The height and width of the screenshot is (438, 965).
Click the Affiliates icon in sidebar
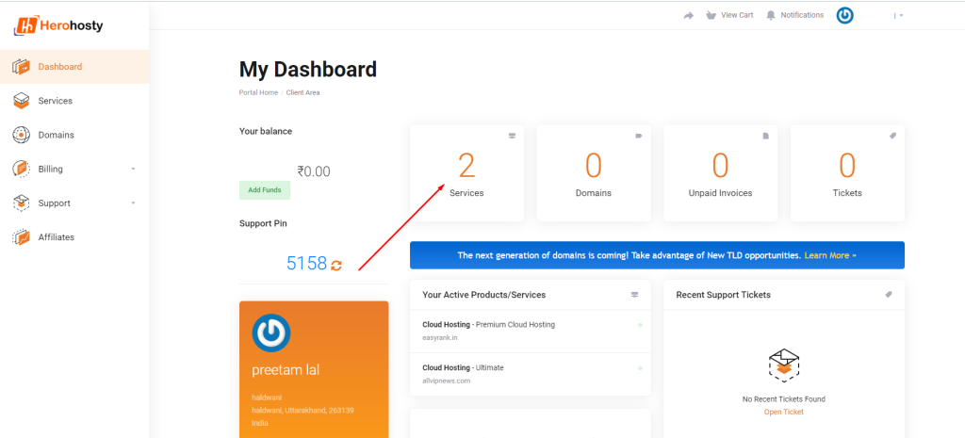[21, 237]
